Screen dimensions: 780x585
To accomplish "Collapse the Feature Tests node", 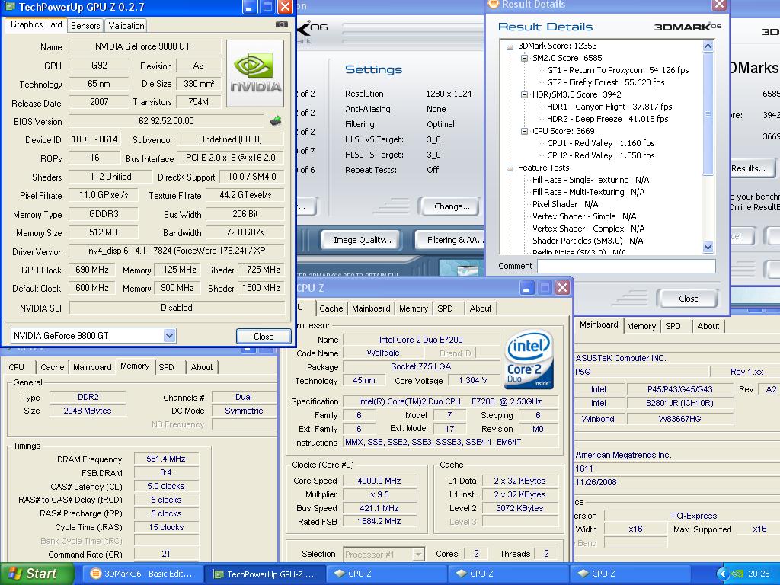I will pos(510,168).
